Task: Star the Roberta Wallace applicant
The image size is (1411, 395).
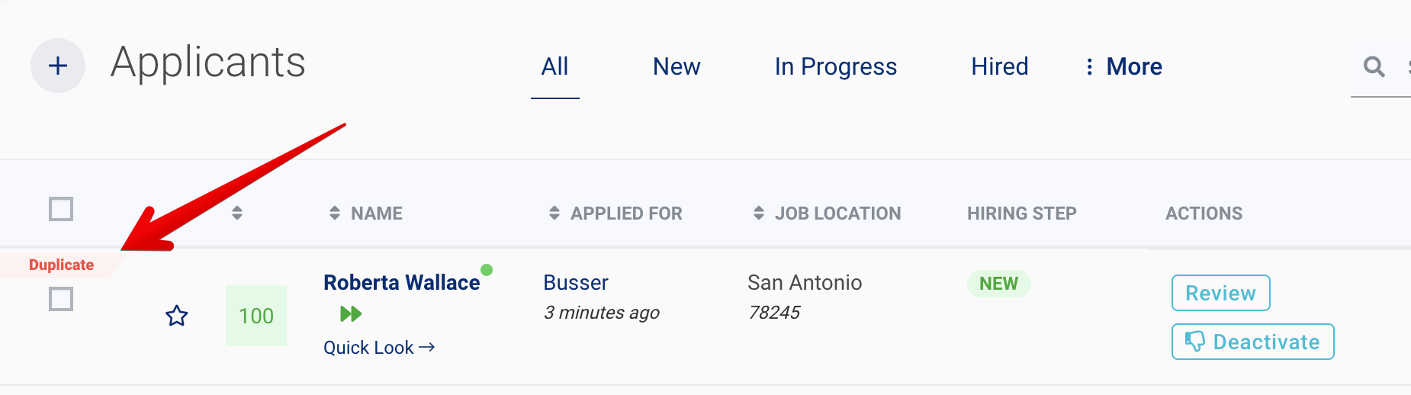Action: (x=177, y=316)
